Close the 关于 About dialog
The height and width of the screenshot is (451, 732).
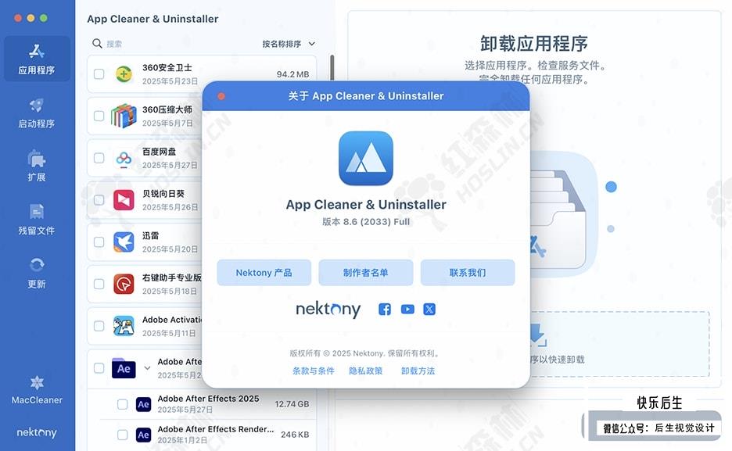pos(221,96)
